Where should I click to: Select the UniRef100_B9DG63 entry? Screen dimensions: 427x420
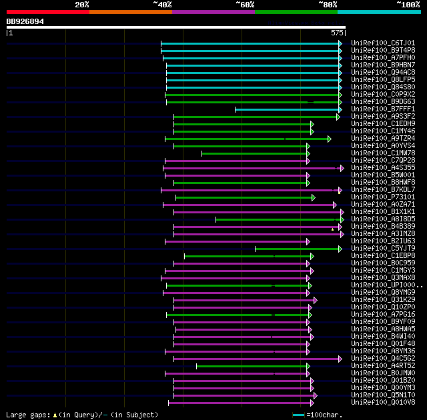pos(383,102)
